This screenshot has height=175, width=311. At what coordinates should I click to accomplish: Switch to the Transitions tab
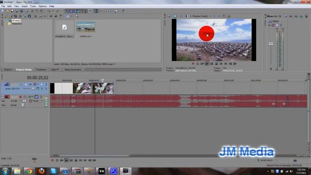(41, 70)
